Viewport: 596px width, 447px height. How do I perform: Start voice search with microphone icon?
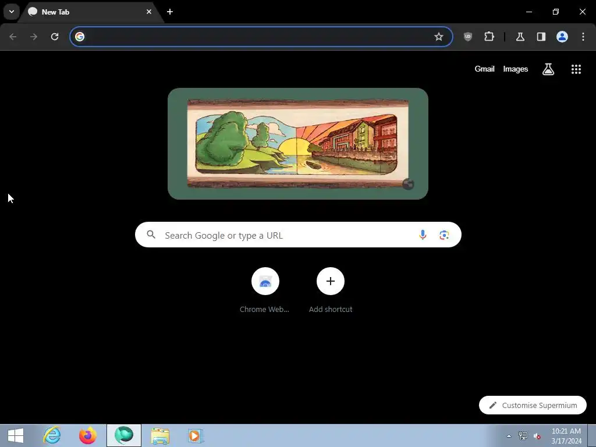pos(423,235)
